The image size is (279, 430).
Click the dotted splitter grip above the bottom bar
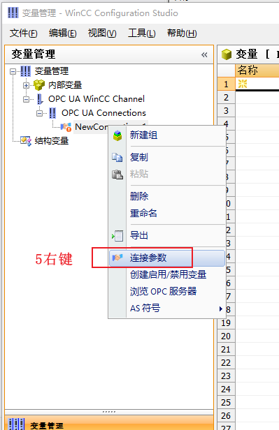pos(109,412)
